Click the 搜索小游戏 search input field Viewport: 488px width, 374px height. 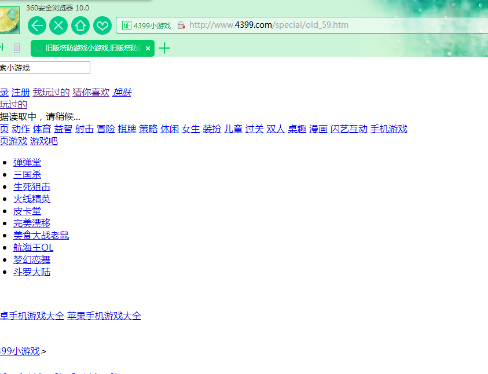coord(45,67)
